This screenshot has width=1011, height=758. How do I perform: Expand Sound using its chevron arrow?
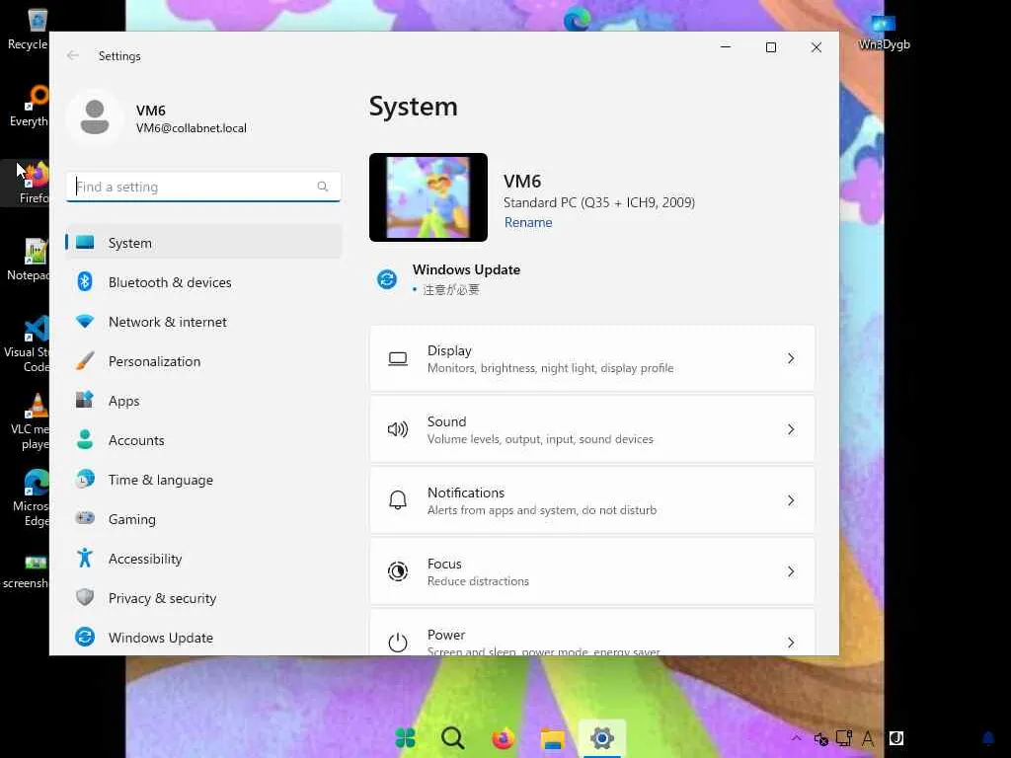791,429
